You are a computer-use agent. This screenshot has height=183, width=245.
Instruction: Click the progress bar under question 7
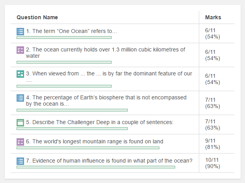coord(95,167)
